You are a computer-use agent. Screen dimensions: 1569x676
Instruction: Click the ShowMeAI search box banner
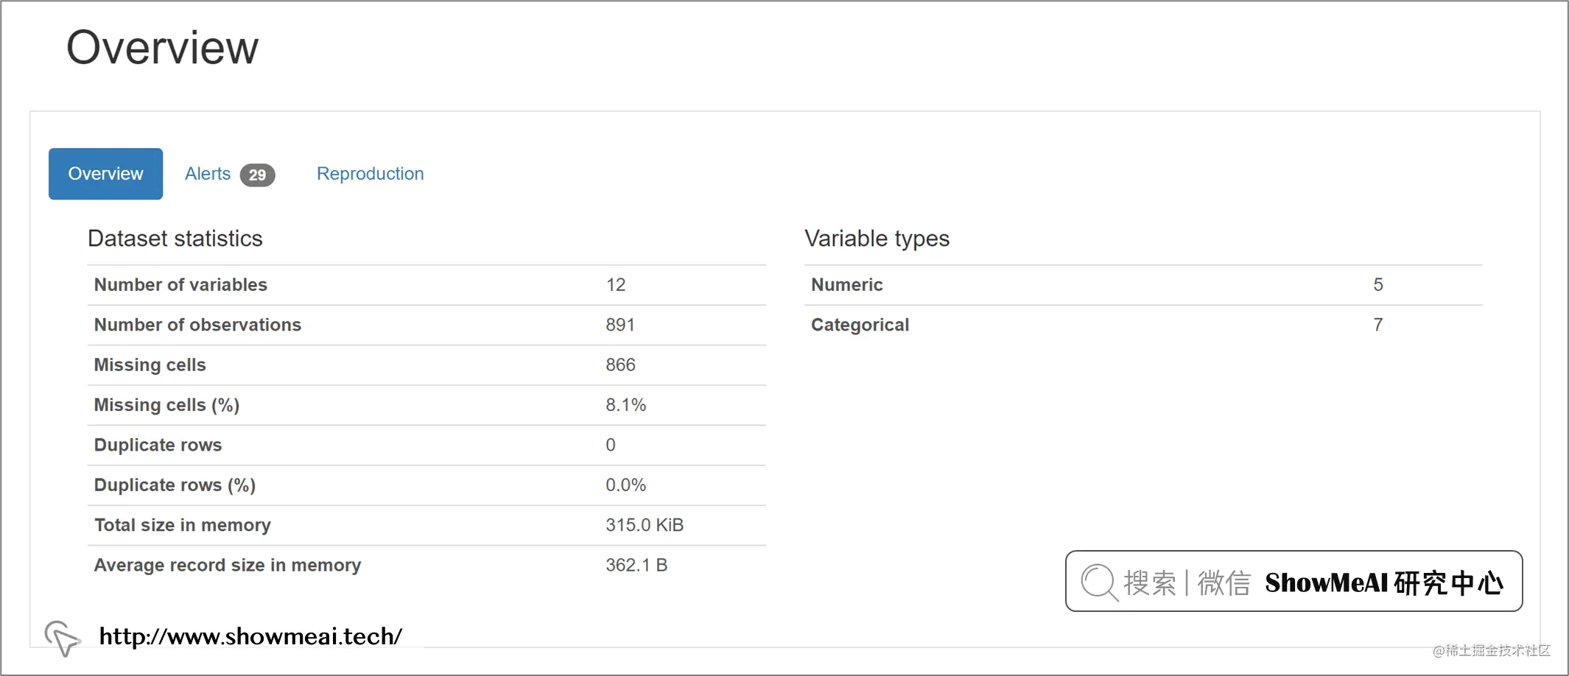coord(1294,581)
